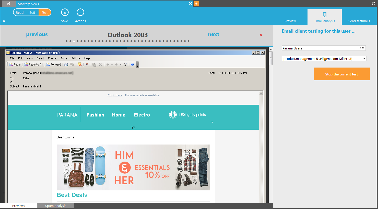Select the Test mode toggle
Image resolution: width=378 pixels, height=209 pixels.
(45, 12)
